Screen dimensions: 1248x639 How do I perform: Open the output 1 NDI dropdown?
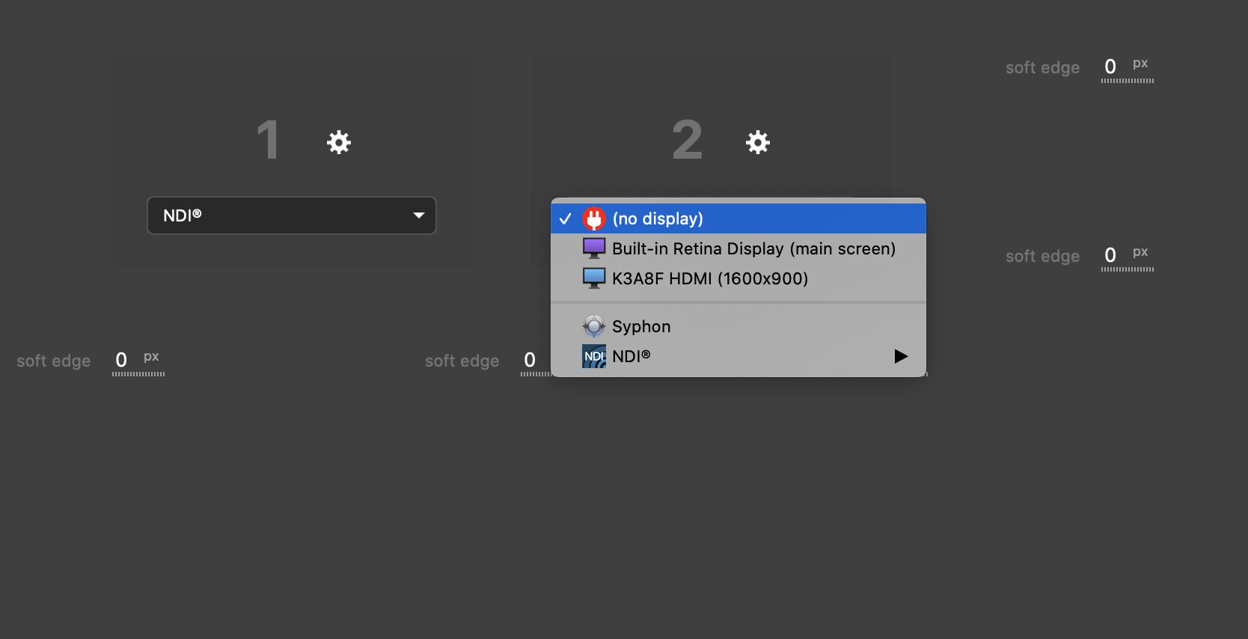click(x=292, y=215)
